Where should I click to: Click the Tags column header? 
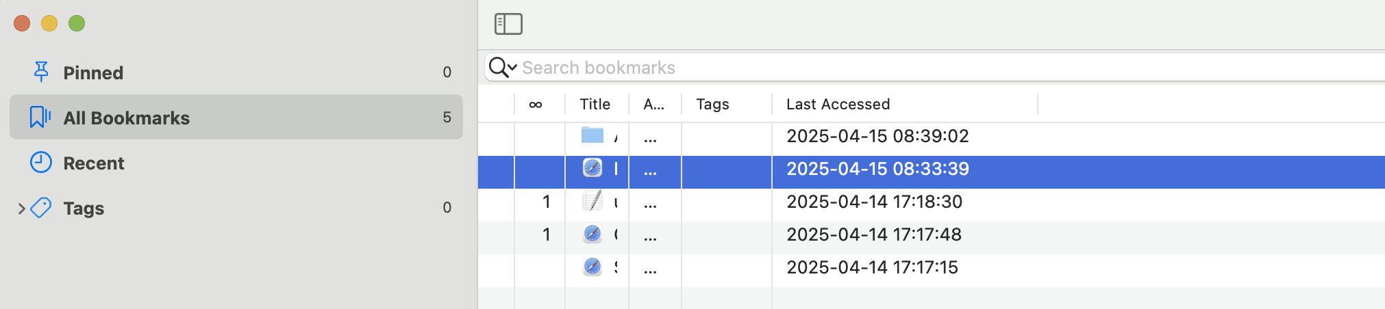point(712,104)
